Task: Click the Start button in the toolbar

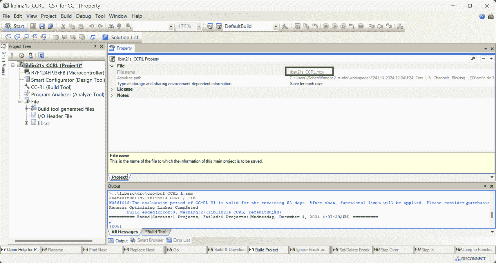Action: [15, 26]
